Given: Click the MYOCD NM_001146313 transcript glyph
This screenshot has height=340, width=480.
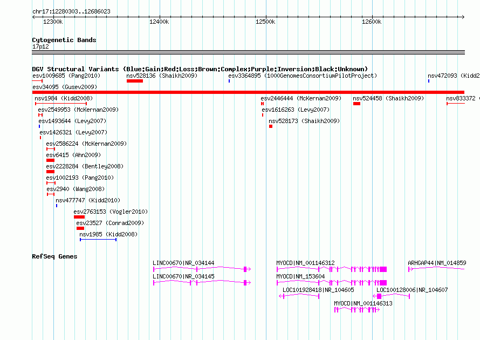Looking at the screenshot, I should [x=357, y=310].
